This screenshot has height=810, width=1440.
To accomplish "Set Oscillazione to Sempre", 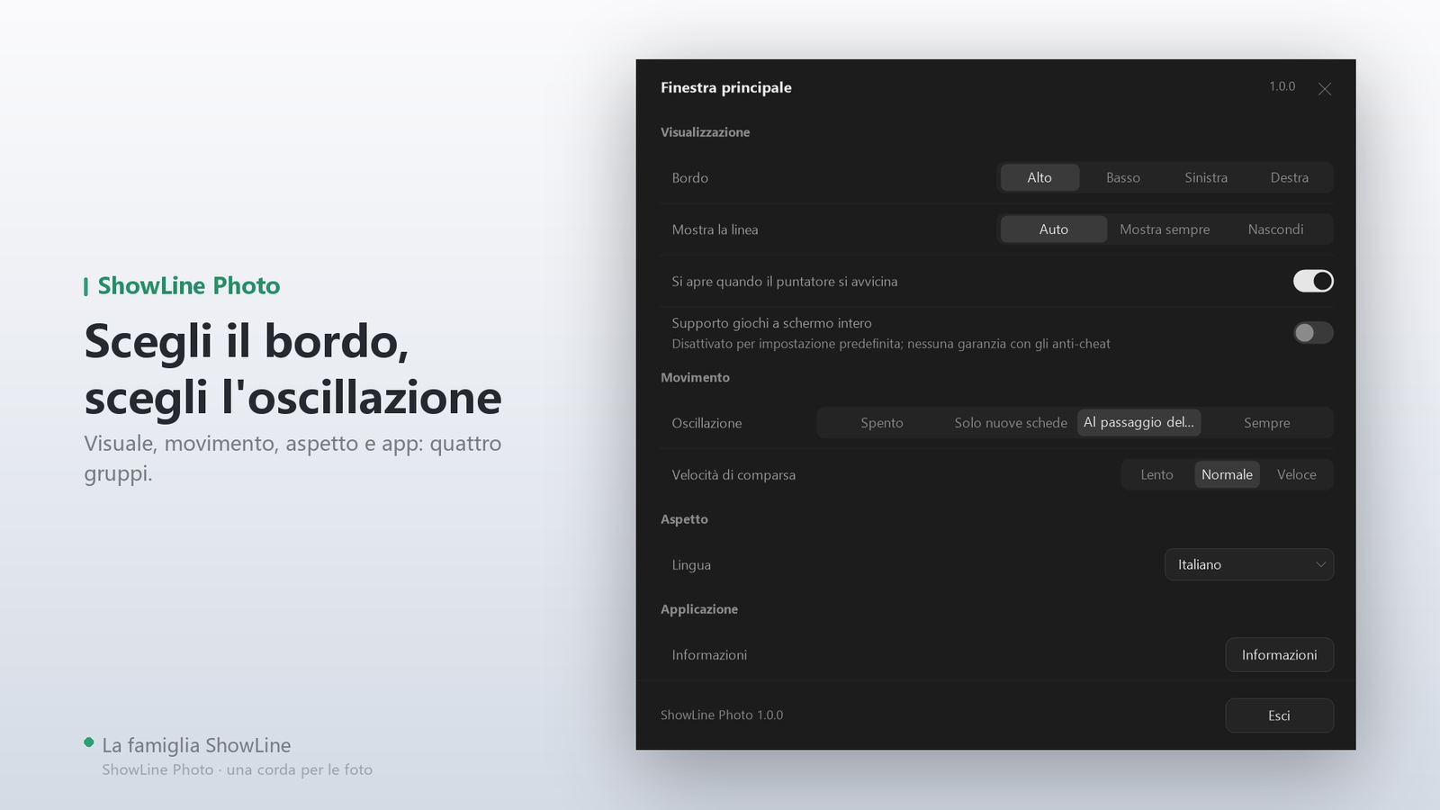I will tap(1266, 423).
